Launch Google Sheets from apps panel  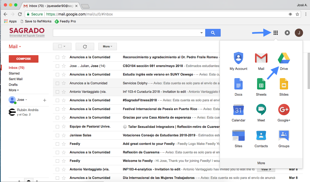coord(261,87)
